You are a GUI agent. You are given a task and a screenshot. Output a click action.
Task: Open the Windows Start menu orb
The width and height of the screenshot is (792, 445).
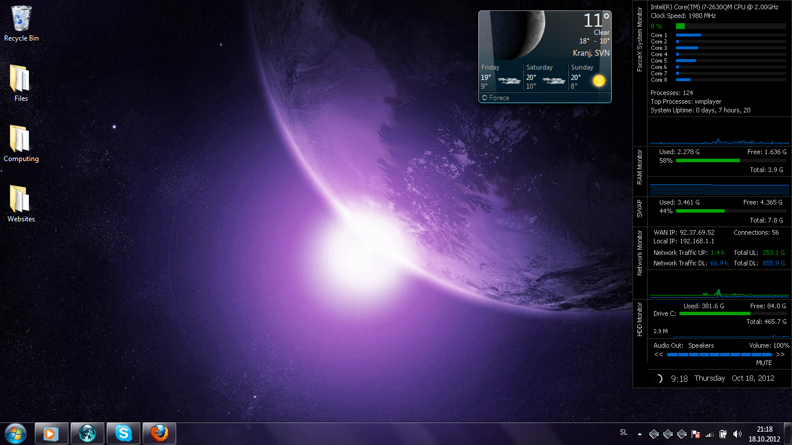[x=16, y=433]
